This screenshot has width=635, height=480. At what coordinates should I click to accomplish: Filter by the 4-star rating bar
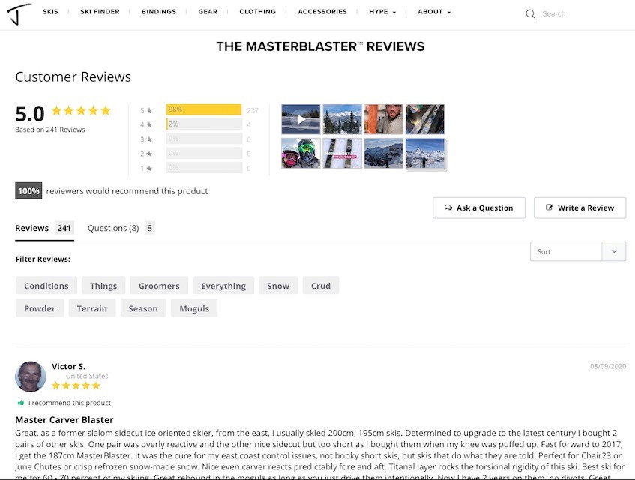point(204,124)
